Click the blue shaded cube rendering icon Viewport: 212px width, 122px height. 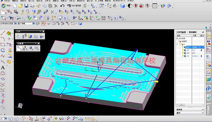tap(122, 6)
